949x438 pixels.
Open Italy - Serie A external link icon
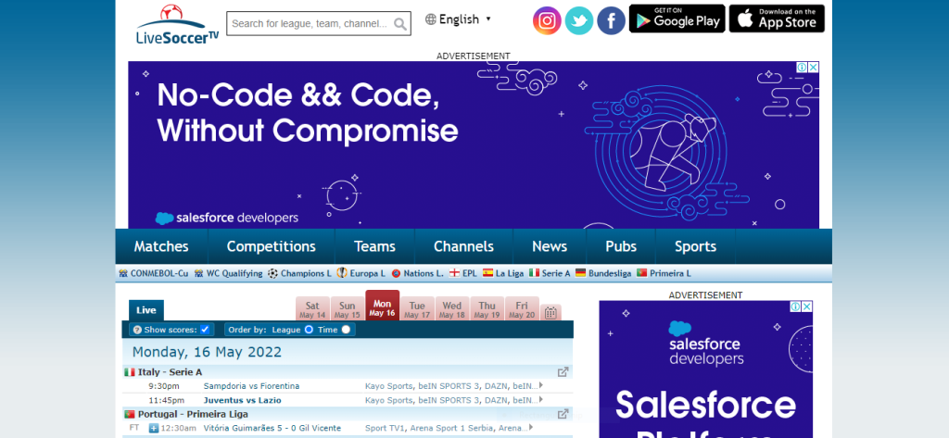pyautogui.click(x=563, y=372)
